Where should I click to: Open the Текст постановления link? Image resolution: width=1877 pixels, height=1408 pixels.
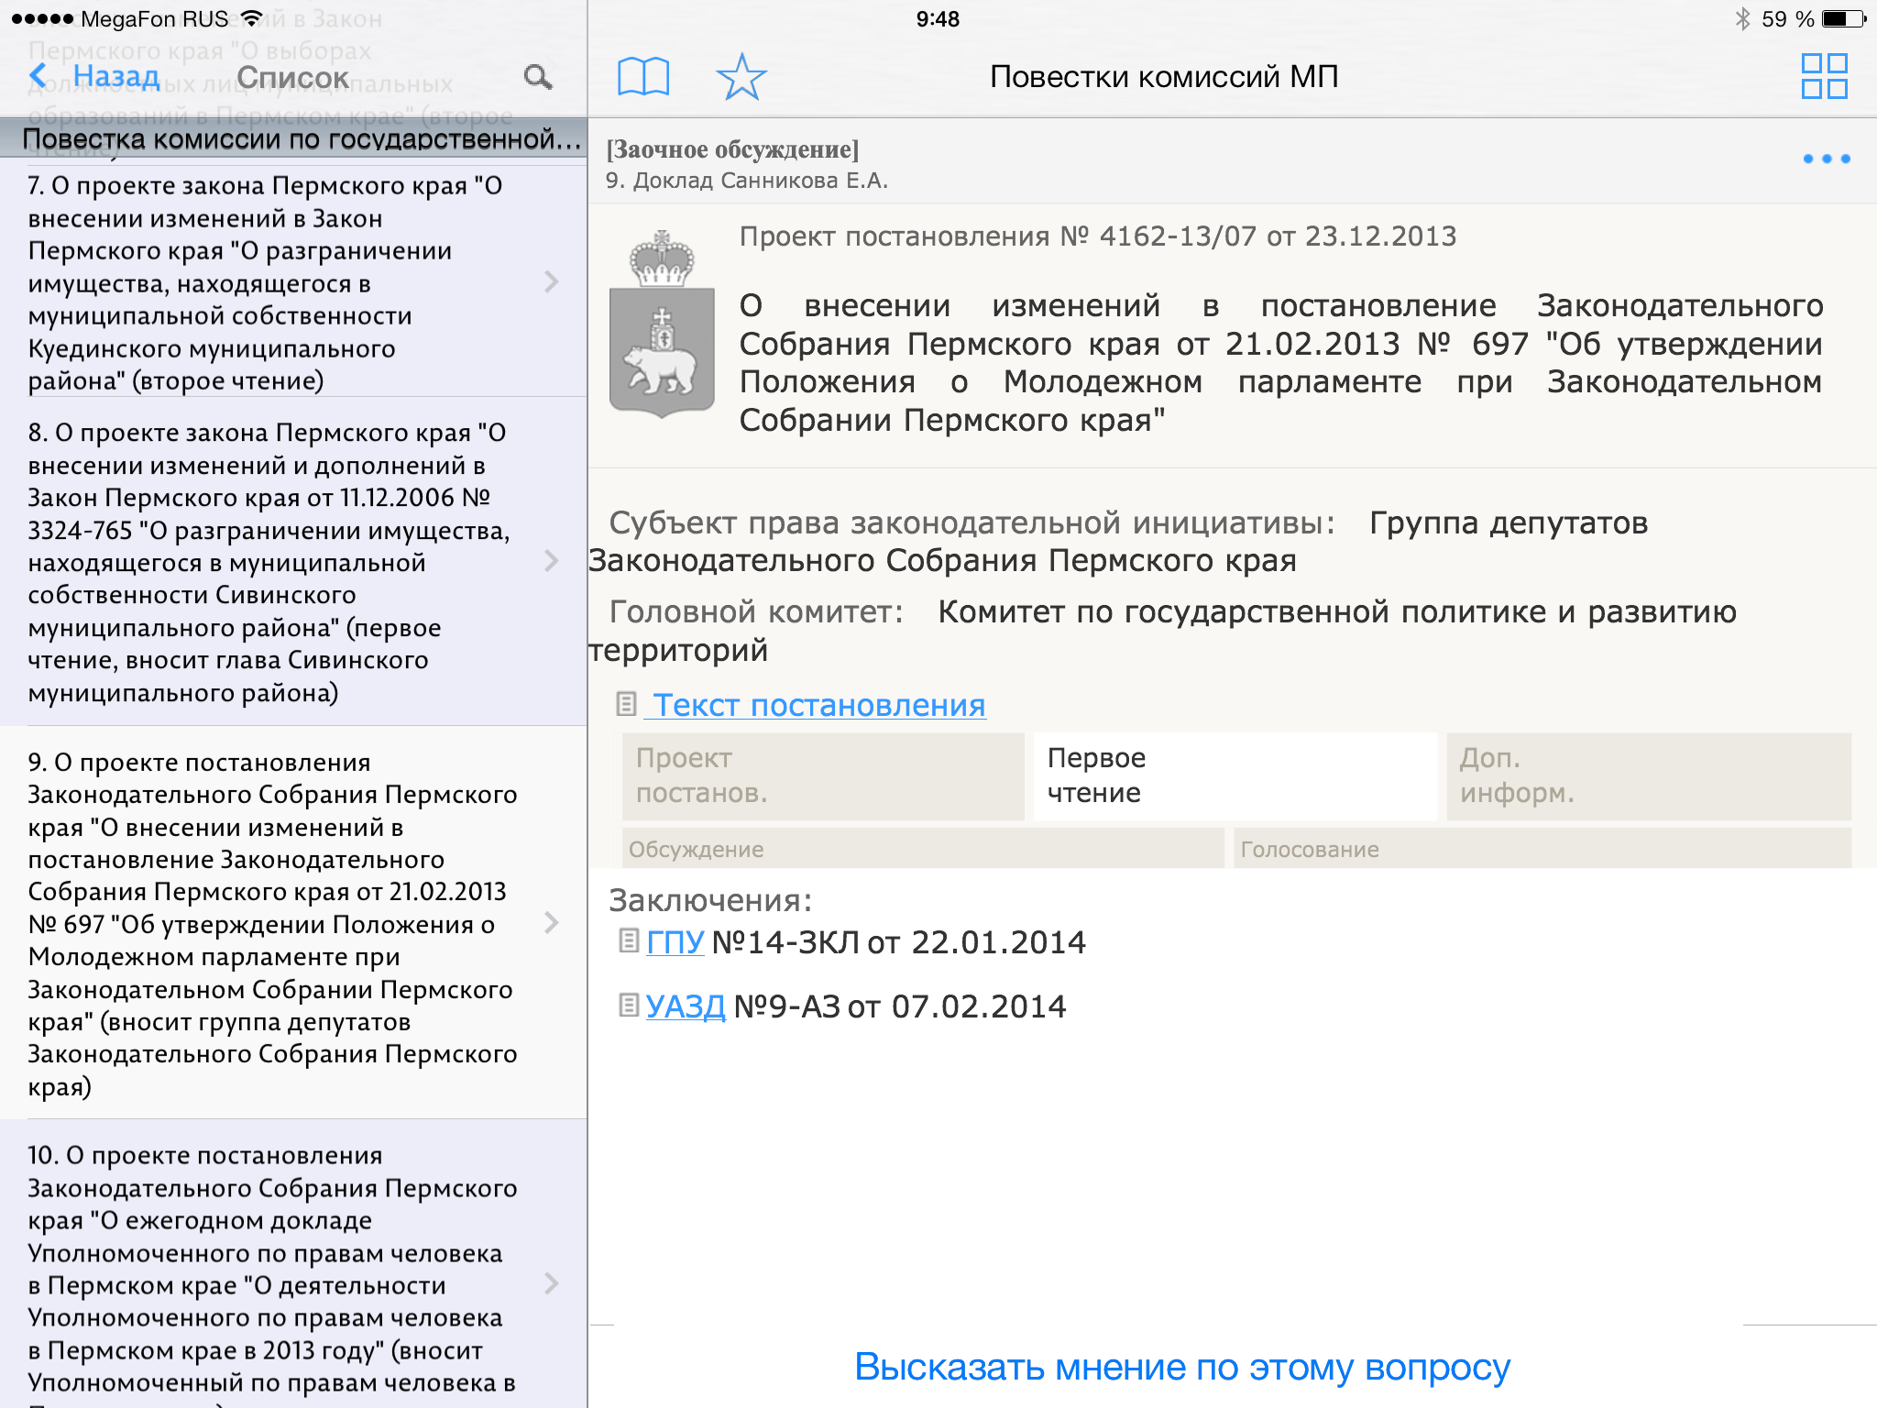point(818,705)
